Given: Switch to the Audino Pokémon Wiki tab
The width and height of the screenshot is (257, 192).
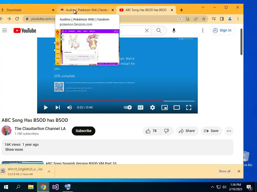Looking at the screenshot, I should coord(87,10).
